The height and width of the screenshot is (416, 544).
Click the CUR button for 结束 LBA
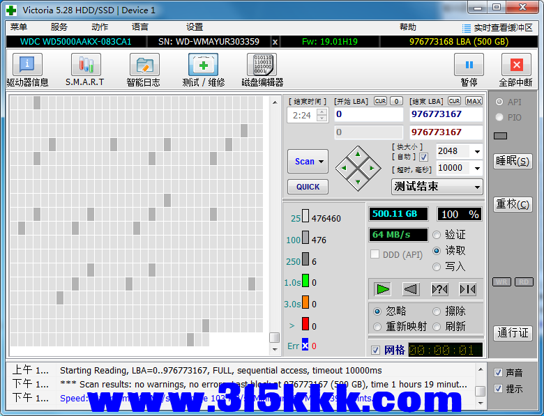[454, 101]
